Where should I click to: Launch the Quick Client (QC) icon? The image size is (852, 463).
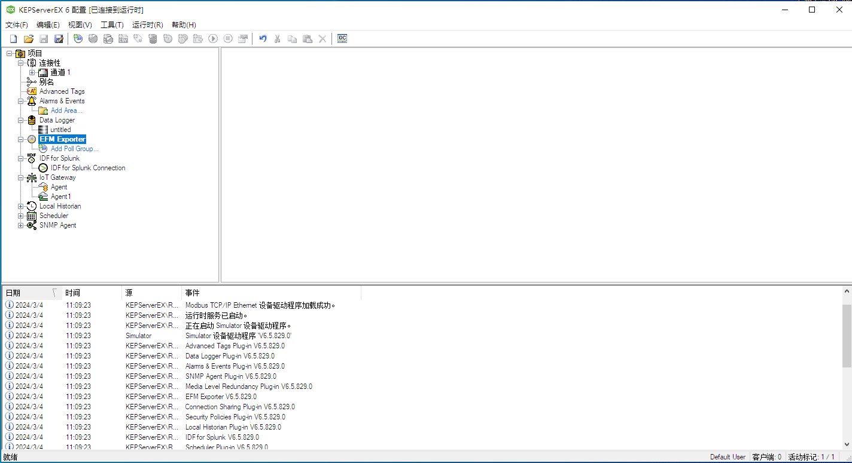point(342,39)
